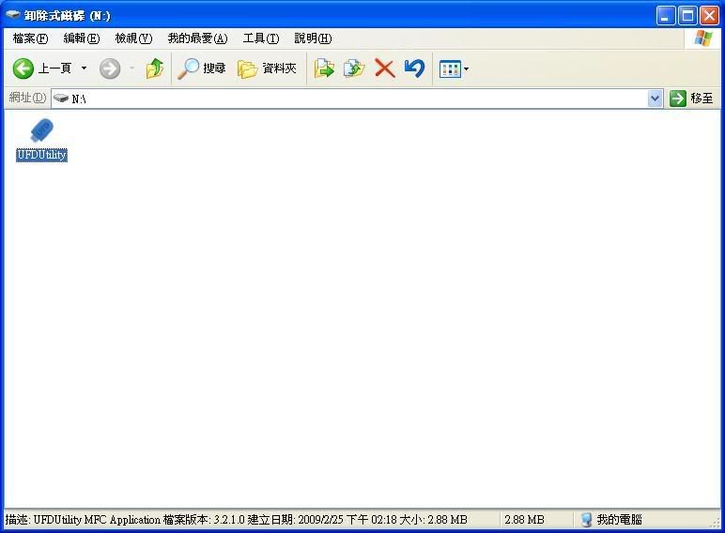This screenshot has height=533, width=725.
Task: Select the UFDUtility file icon
Action: (41, 131)
